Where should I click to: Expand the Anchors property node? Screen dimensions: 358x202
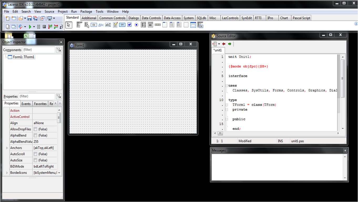[x=7, y=148]
